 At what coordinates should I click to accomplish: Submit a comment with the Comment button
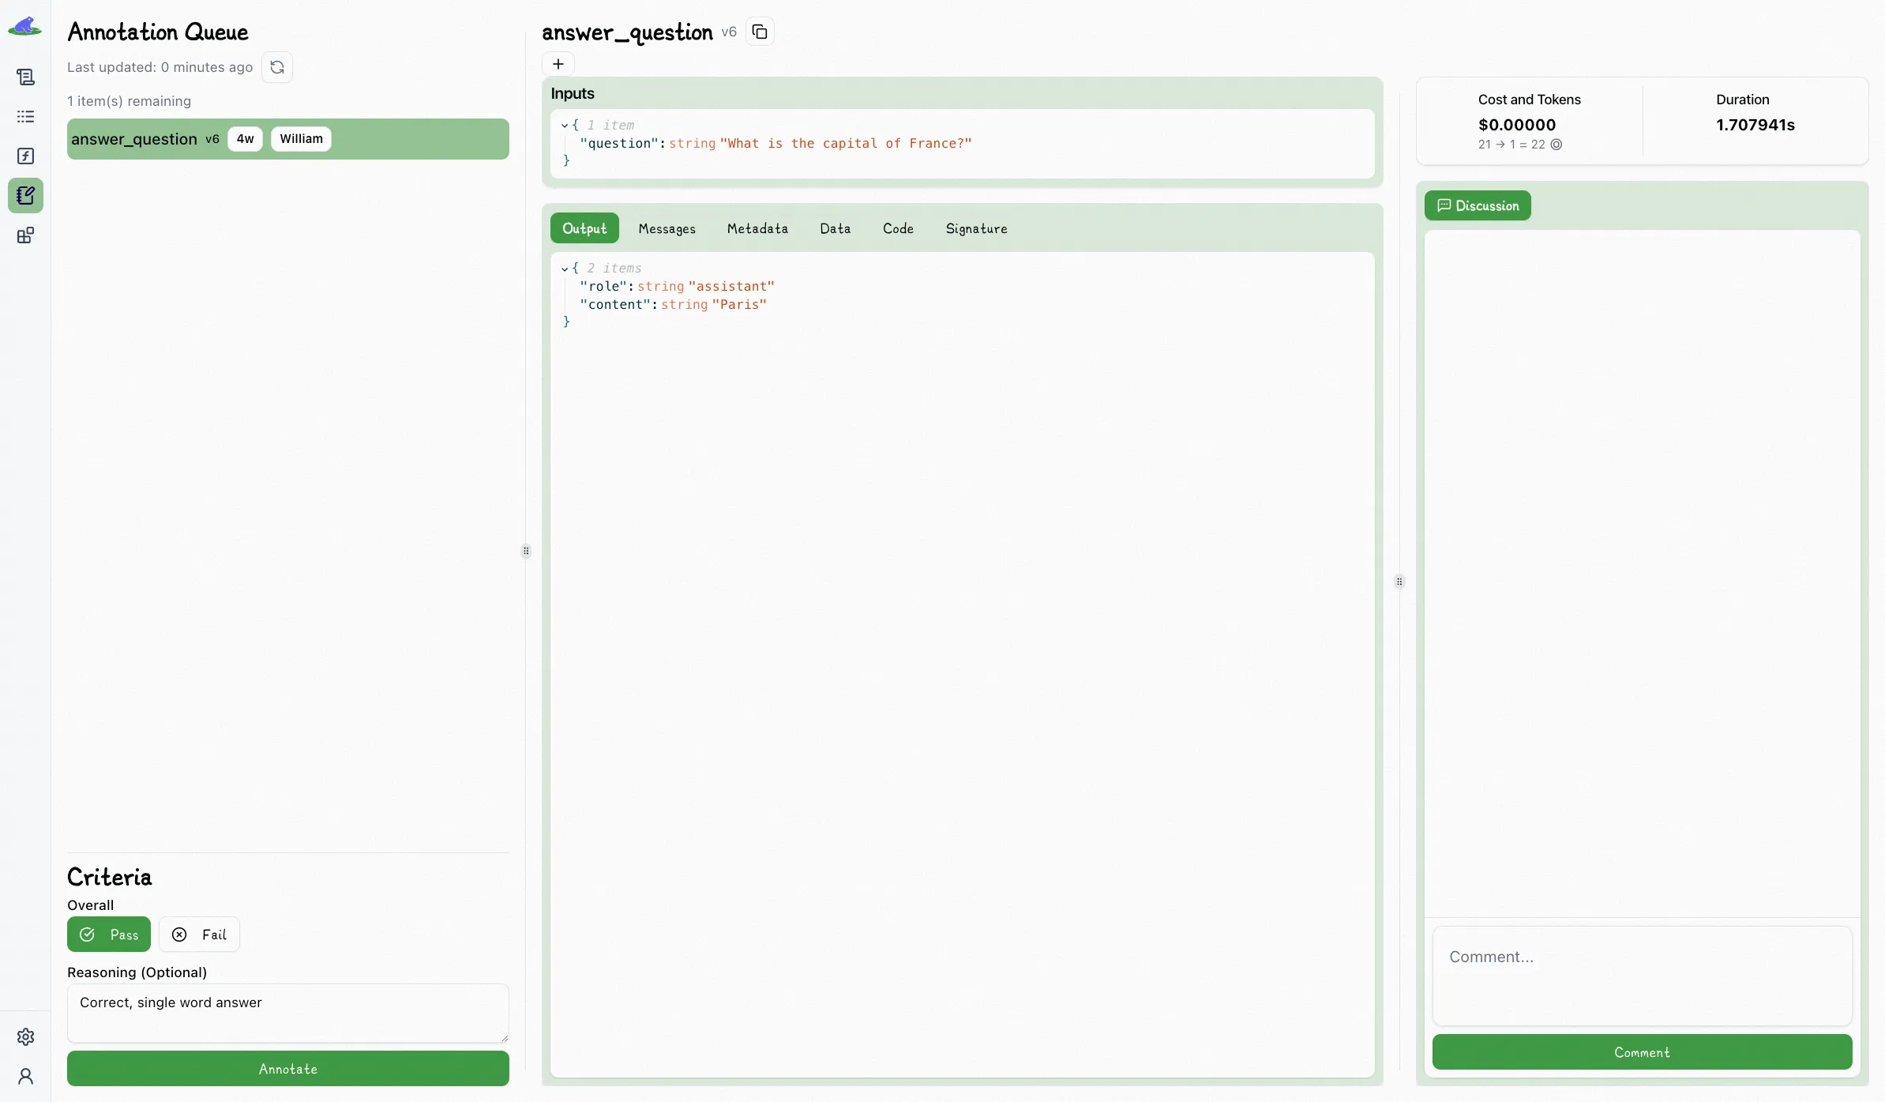1641,1052
